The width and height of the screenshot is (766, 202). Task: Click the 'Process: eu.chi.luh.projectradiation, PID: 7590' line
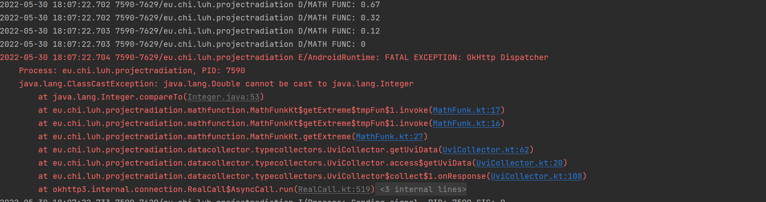pos(132,70)
